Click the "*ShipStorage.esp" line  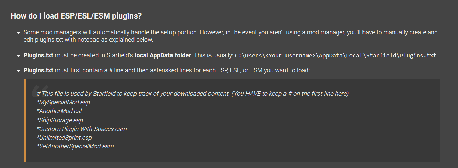coord(60,120)
